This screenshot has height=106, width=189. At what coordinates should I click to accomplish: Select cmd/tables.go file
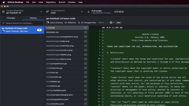tap(67, 82)
